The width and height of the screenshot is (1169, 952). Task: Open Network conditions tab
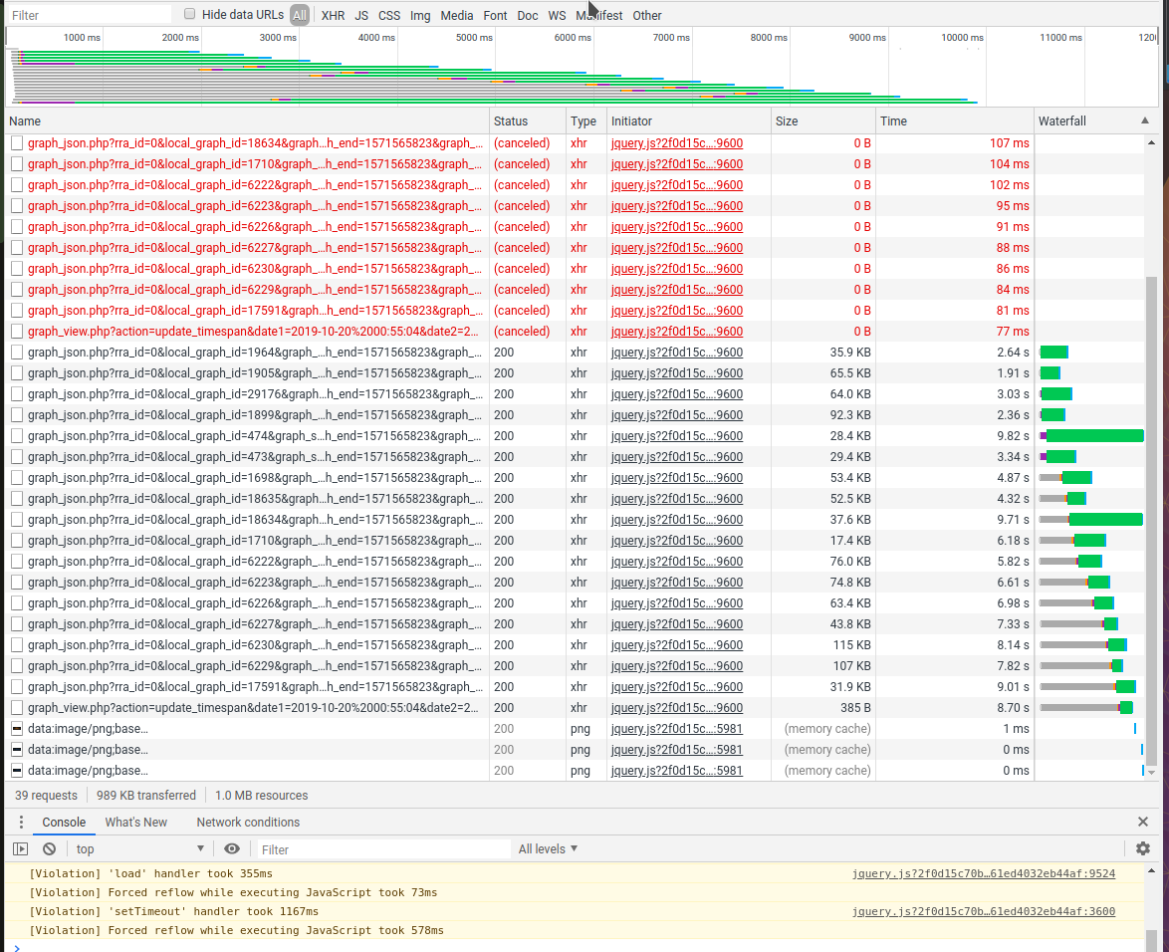pyautogui.click(x=248, y=822)
